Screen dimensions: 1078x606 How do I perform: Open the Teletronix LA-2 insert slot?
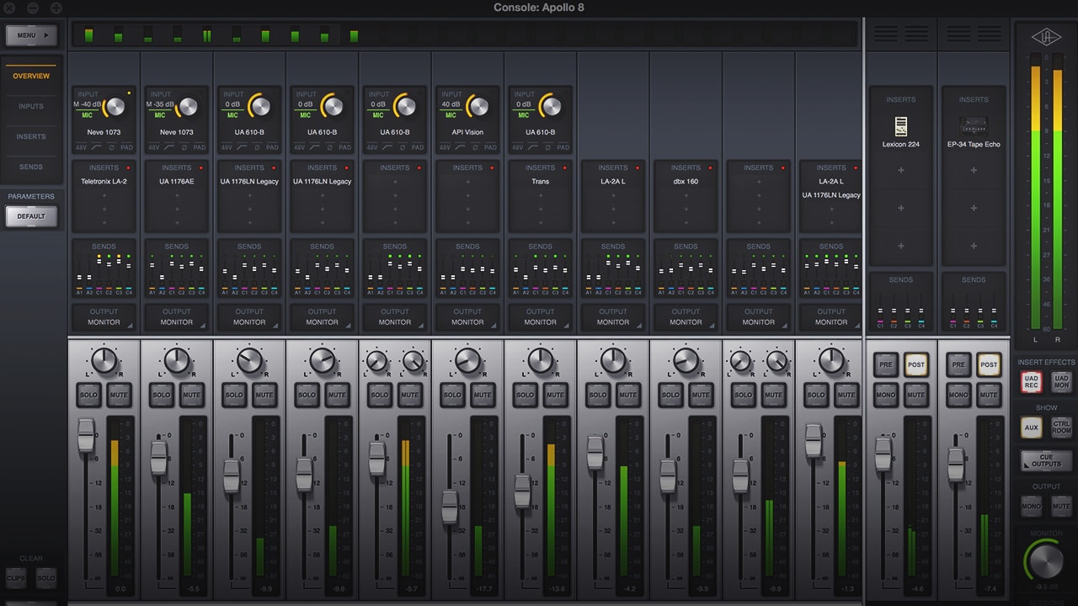[104, 182]
